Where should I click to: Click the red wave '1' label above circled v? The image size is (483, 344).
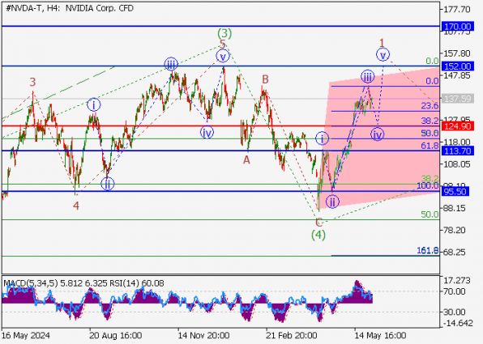tap(382, 42)
